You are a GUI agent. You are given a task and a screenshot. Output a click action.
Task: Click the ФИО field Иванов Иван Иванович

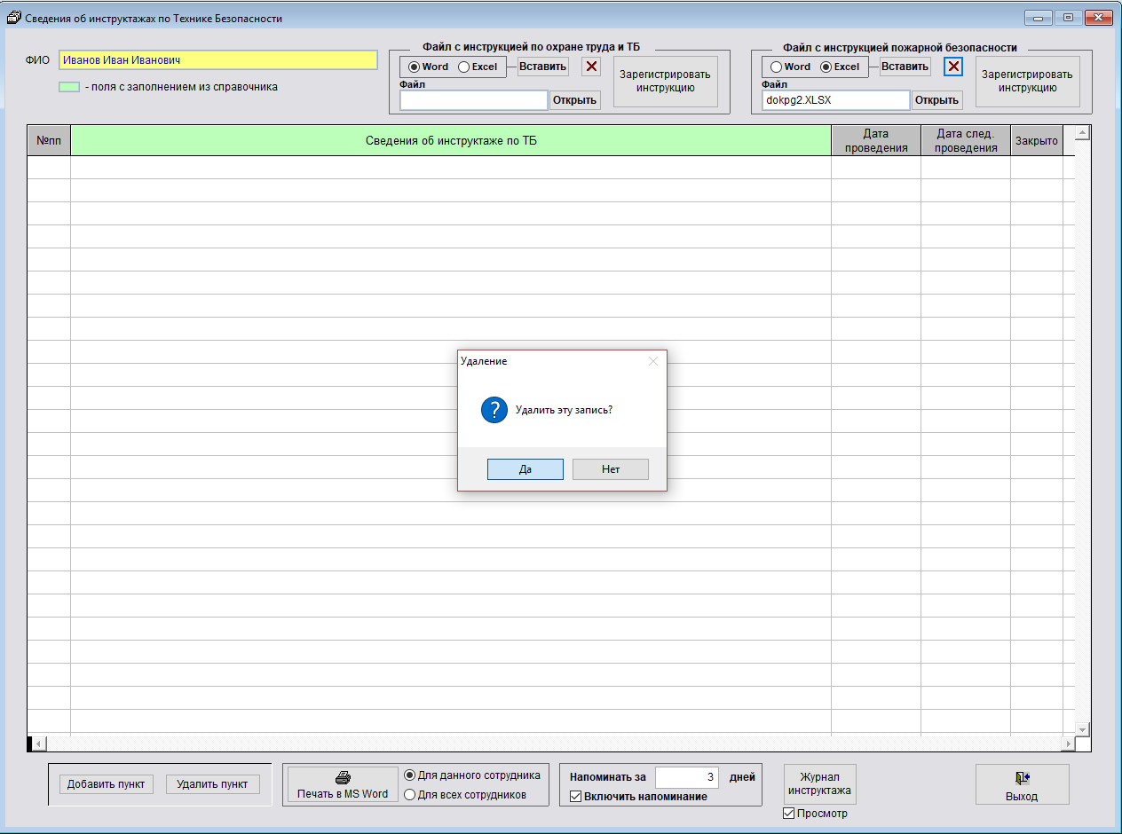(218, 60)
